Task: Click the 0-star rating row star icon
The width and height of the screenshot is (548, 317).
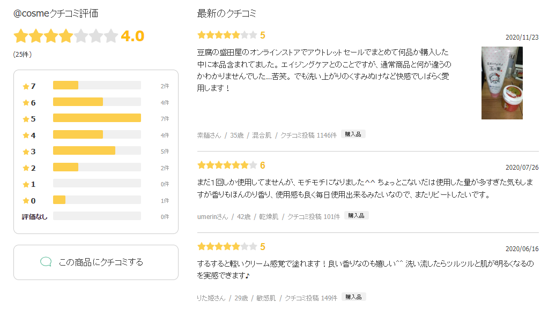Action: pos(26,201)
